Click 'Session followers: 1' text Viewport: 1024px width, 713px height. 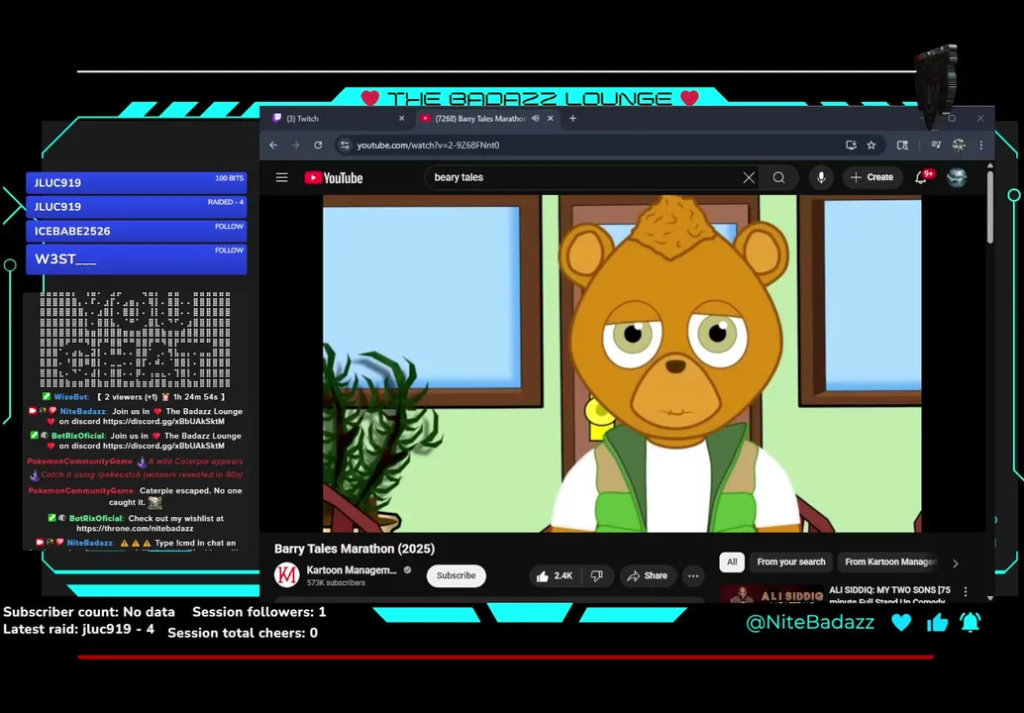pos(258,612)
